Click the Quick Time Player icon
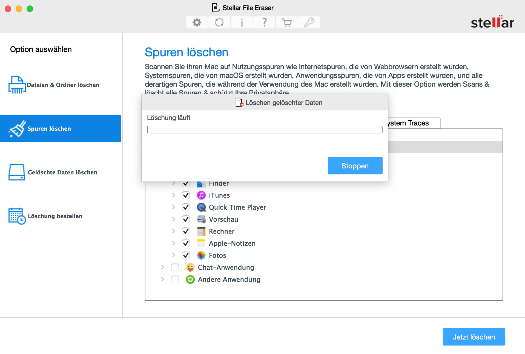 point(201,207)
